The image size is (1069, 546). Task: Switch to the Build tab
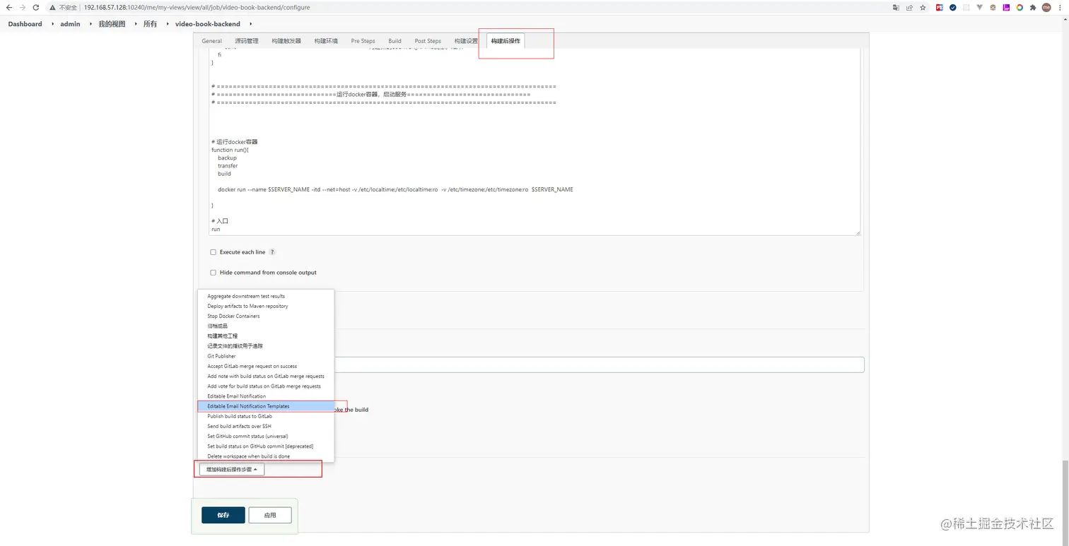point(395,41)
